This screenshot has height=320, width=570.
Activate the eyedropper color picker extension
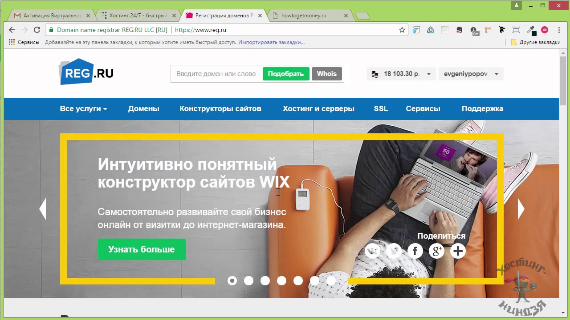(530, 30)
